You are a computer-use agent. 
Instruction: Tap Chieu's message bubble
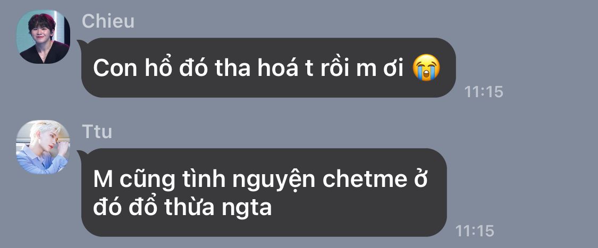(268, 67)
